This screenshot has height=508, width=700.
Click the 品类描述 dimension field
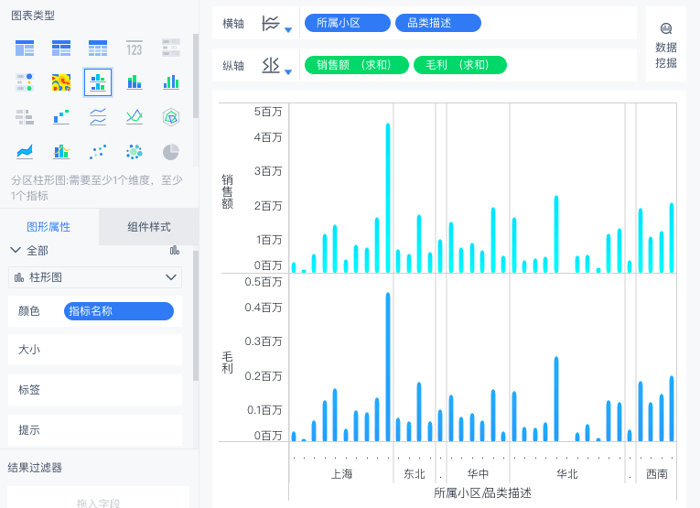438,23
